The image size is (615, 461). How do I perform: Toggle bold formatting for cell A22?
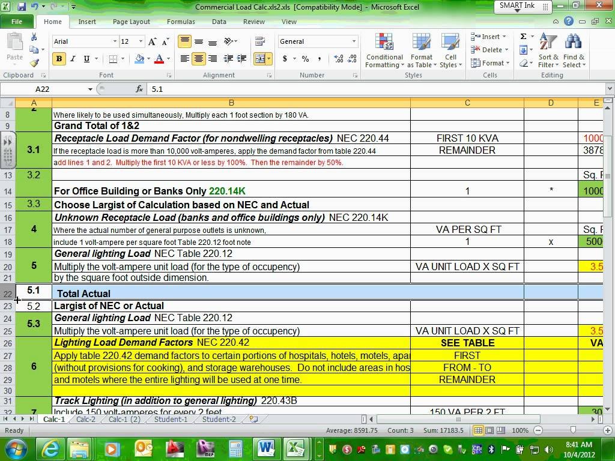coord(58,59)
